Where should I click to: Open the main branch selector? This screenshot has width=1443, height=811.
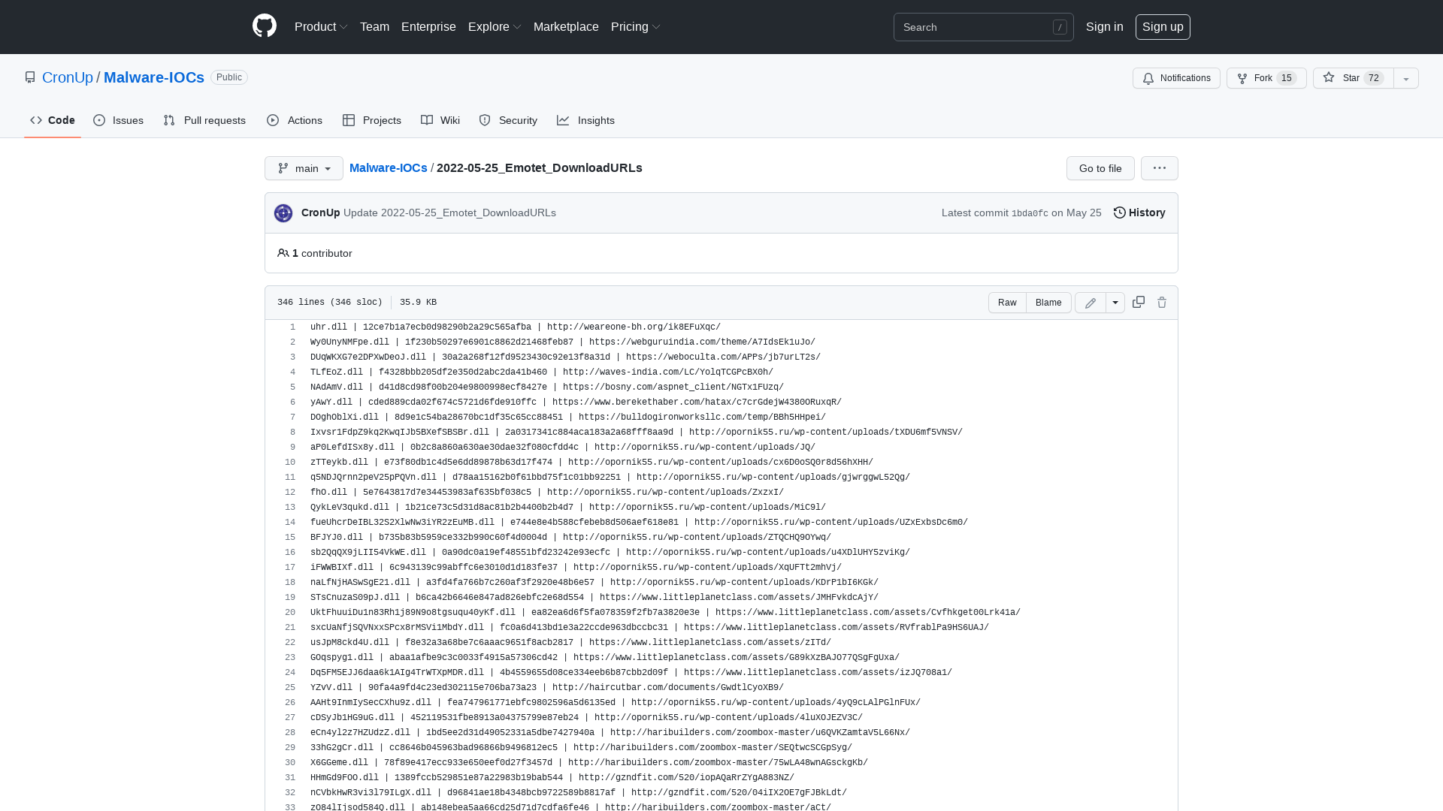pos(304,168)
